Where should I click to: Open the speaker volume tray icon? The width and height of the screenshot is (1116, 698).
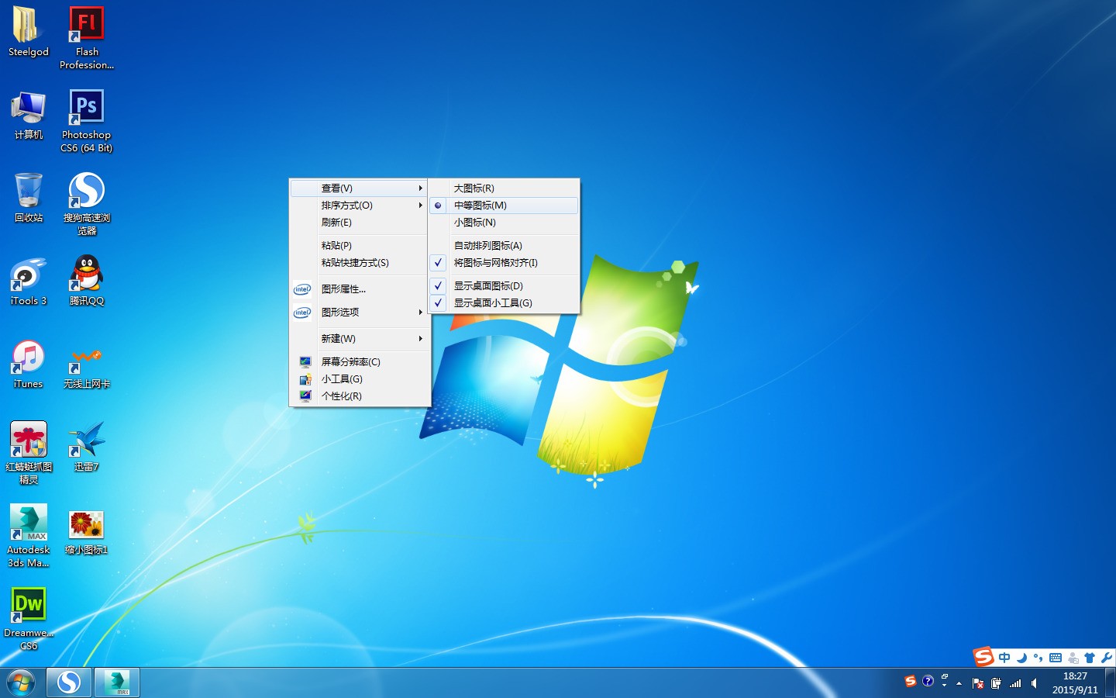pyautogui.click(x=1035, y=683)
